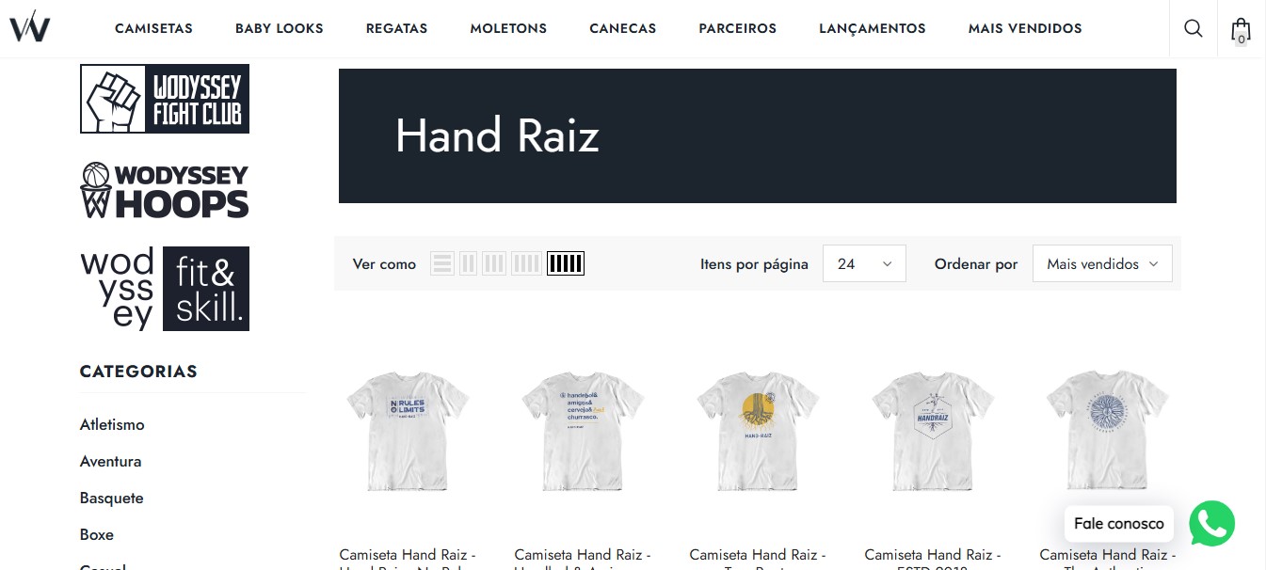1266x570 pixels.
Task: Open the Moletons menu item
Action: point(508,28)
